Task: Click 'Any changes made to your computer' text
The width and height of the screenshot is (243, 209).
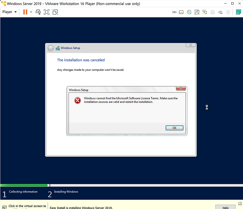Action: [x=90, y=70]
